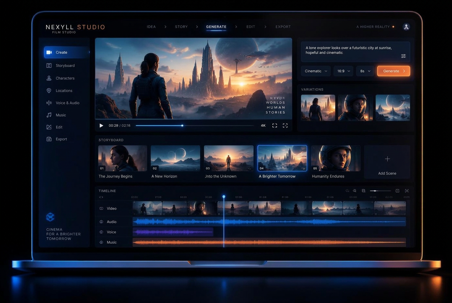The width and height of the screenshot is (452, 303).
Task: Open the Cinematic style dropdown
Action: pos(316,71)
